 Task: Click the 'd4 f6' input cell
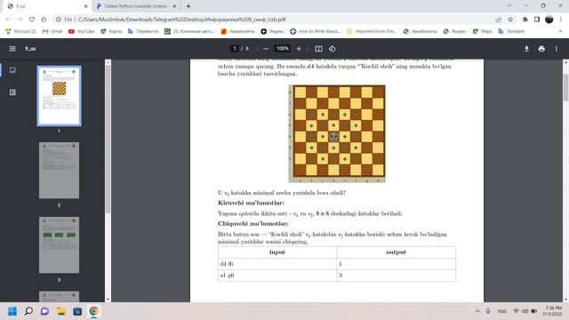pyautogui.click(x=277, y=264)
